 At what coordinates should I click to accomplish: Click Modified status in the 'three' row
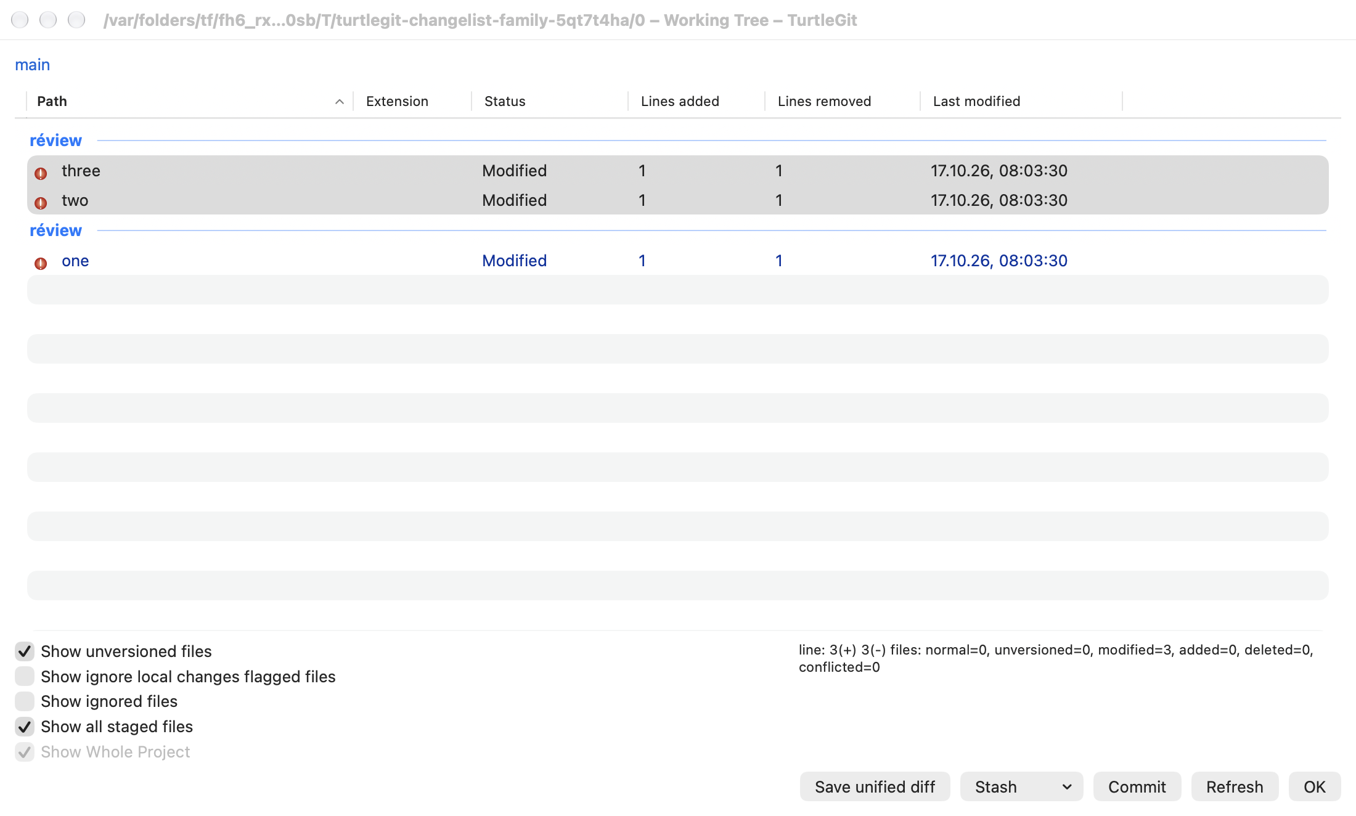pyautogui.click(x=514, y=171)
